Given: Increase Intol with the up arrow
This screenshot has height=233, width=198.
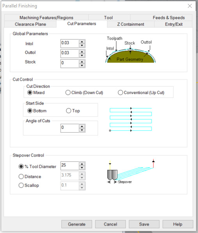Looking at the screenshot, I should 82,42.
